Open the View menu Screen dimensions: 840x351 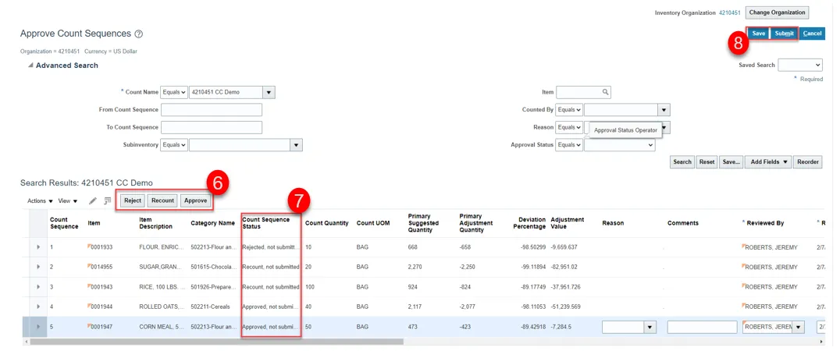68,201
